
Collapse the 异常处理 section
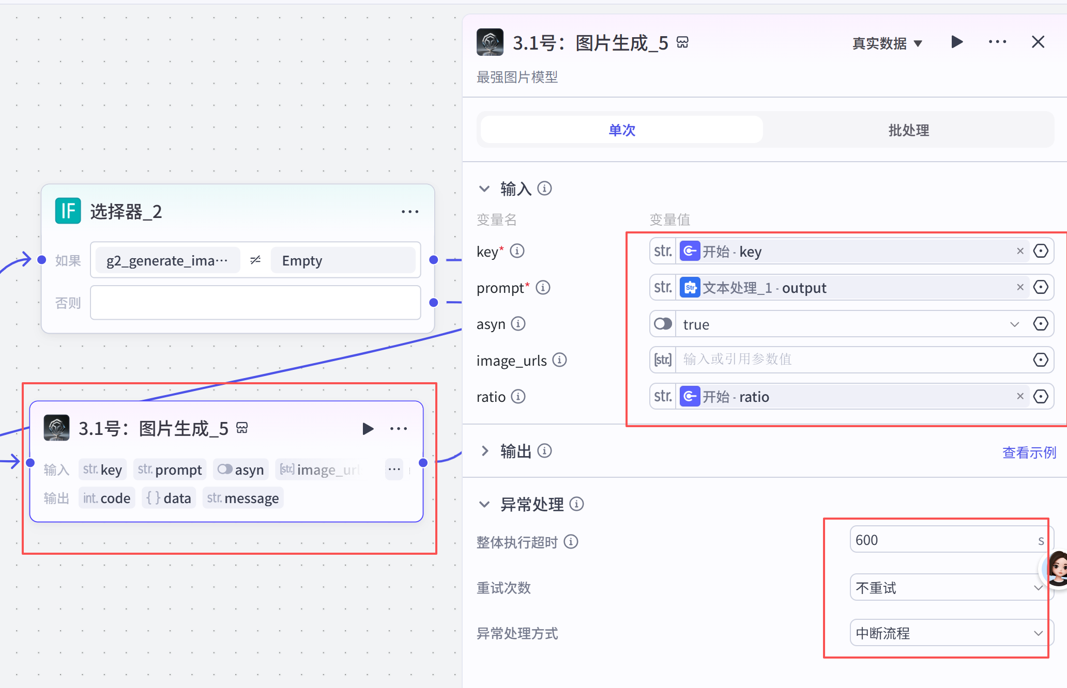click(484, 504)
